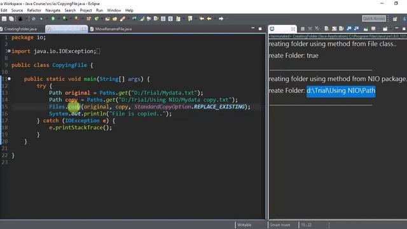Click External Tools run icon with toolbox
The width and height of the screenshot is (407, 229).
(77, 18)
